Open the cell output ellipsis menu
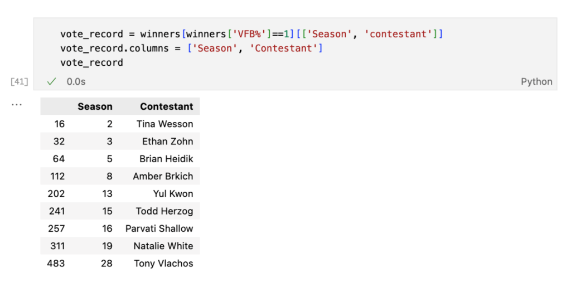The width and height of the screenshot is (571, 287). tap(16, 104)
